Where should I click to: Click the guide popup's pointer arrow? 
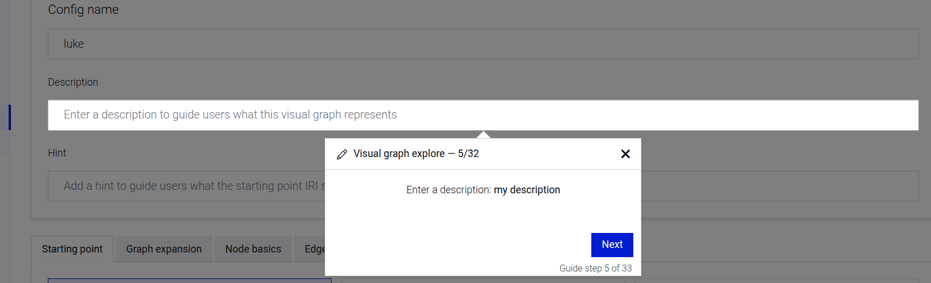coord(484,135)
